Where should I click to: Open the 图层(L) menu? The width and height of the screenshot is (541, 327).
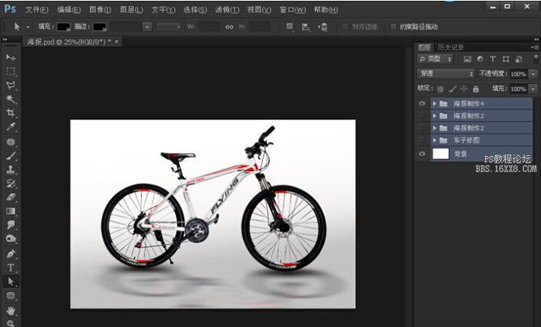pos(132,9)
